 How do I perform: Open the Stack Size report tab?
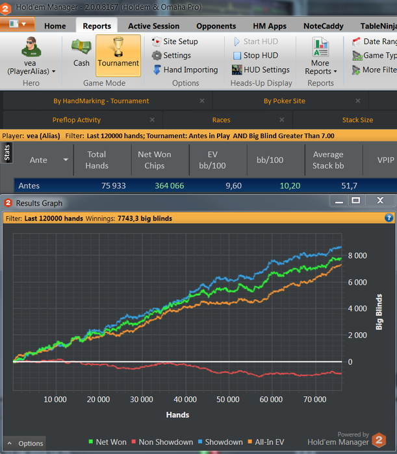click(x=357, y=120)
